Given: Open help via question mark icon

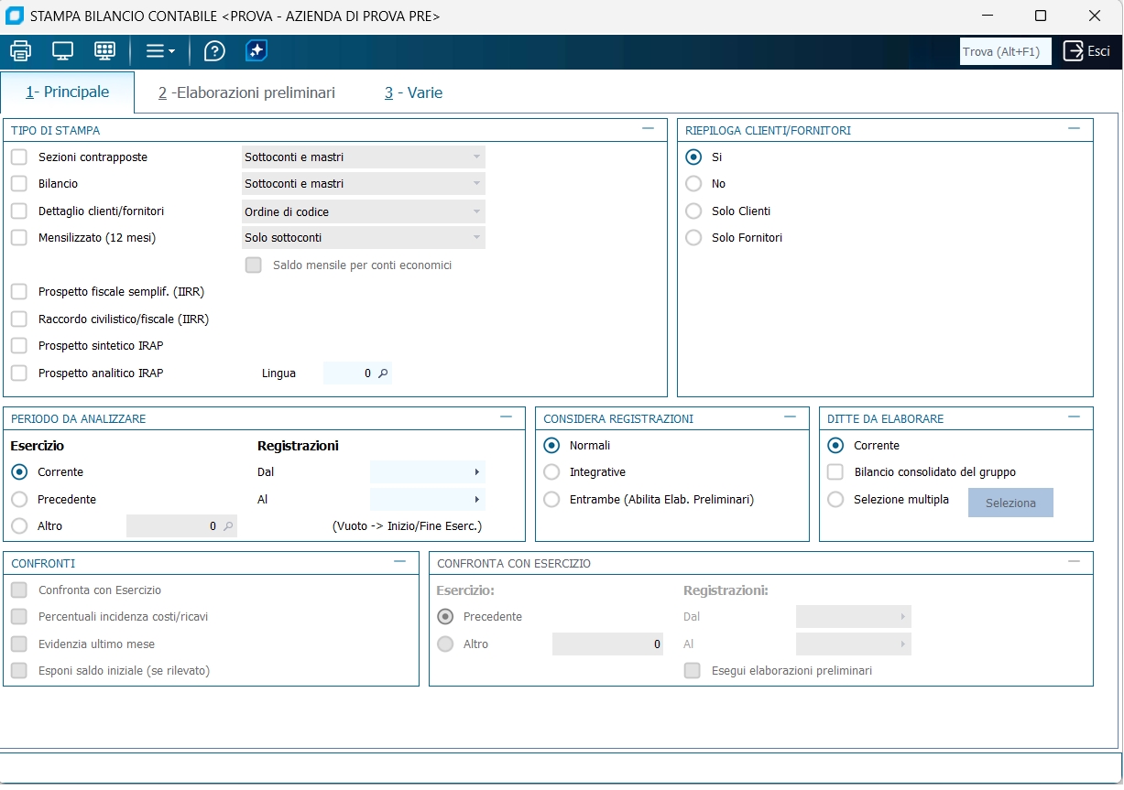Looking at the screenshot, I should [x=214, y=51].
